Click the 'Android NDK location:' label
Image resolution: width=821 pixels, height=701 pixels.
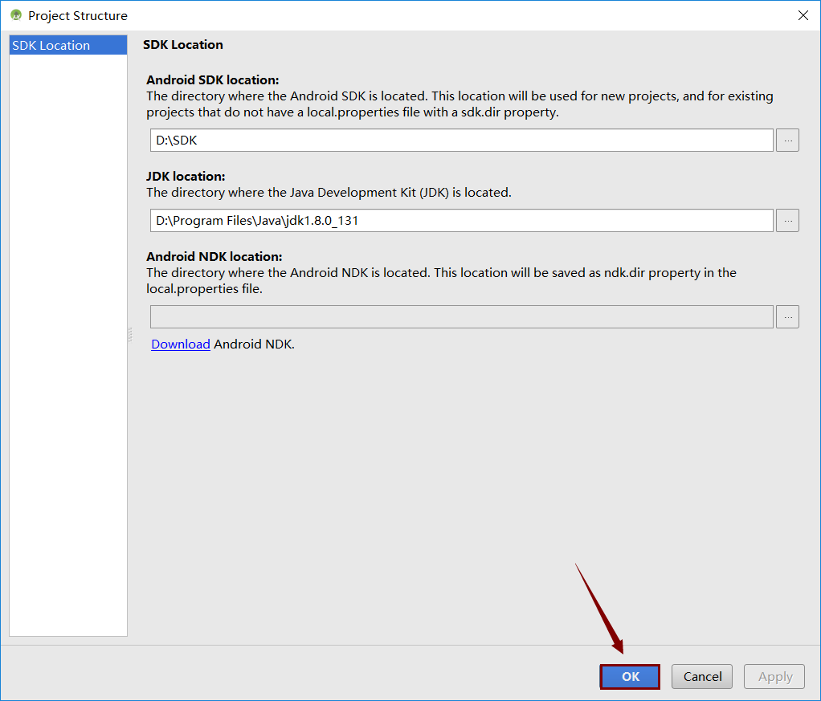tap(214, 256)
